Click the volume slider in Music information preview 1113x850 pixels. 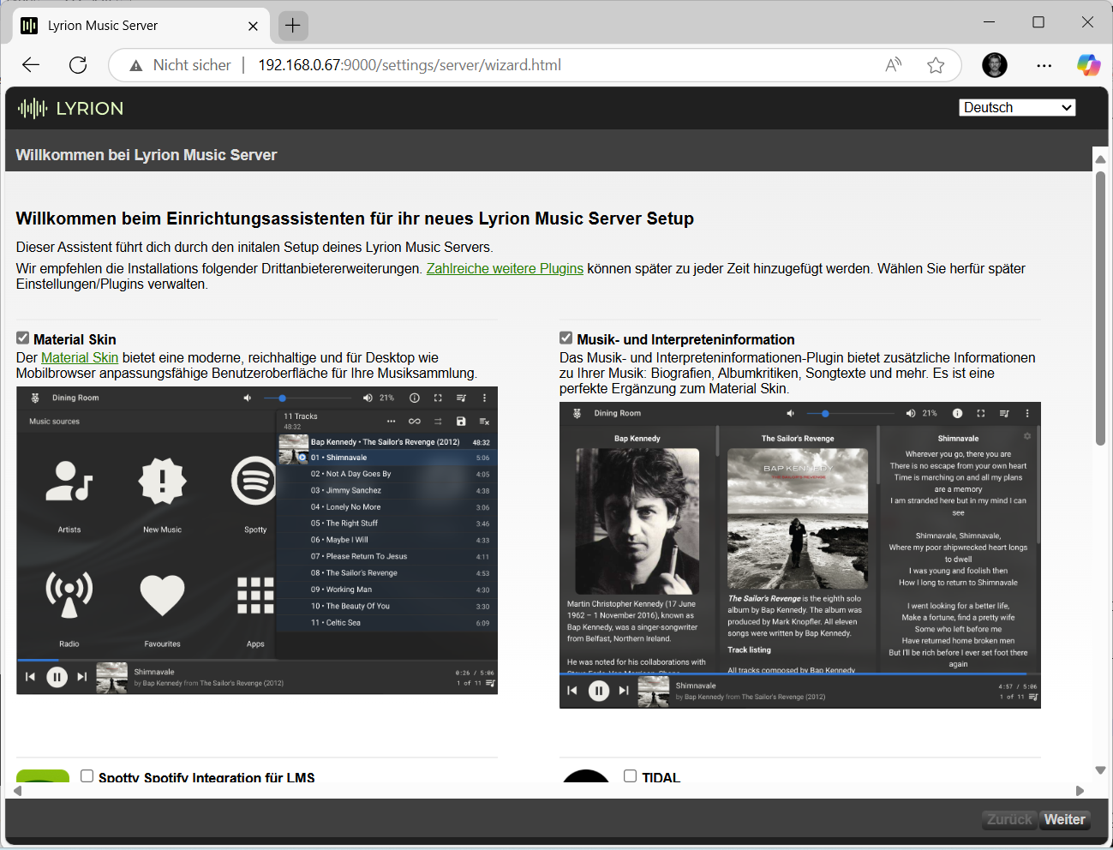[851, 413]
